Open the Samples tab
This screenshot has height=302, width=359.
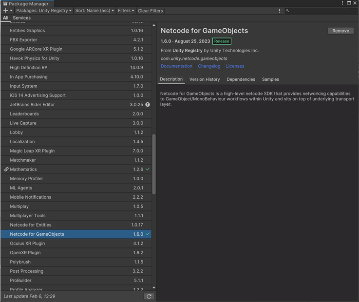click(x=270, y=79)
